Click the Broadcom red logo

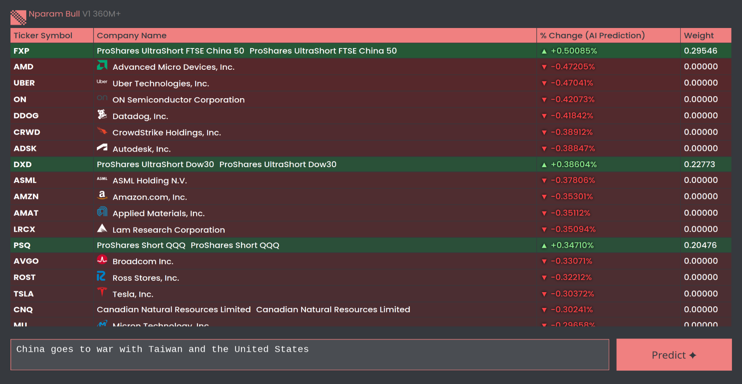(x=102, y=259)
